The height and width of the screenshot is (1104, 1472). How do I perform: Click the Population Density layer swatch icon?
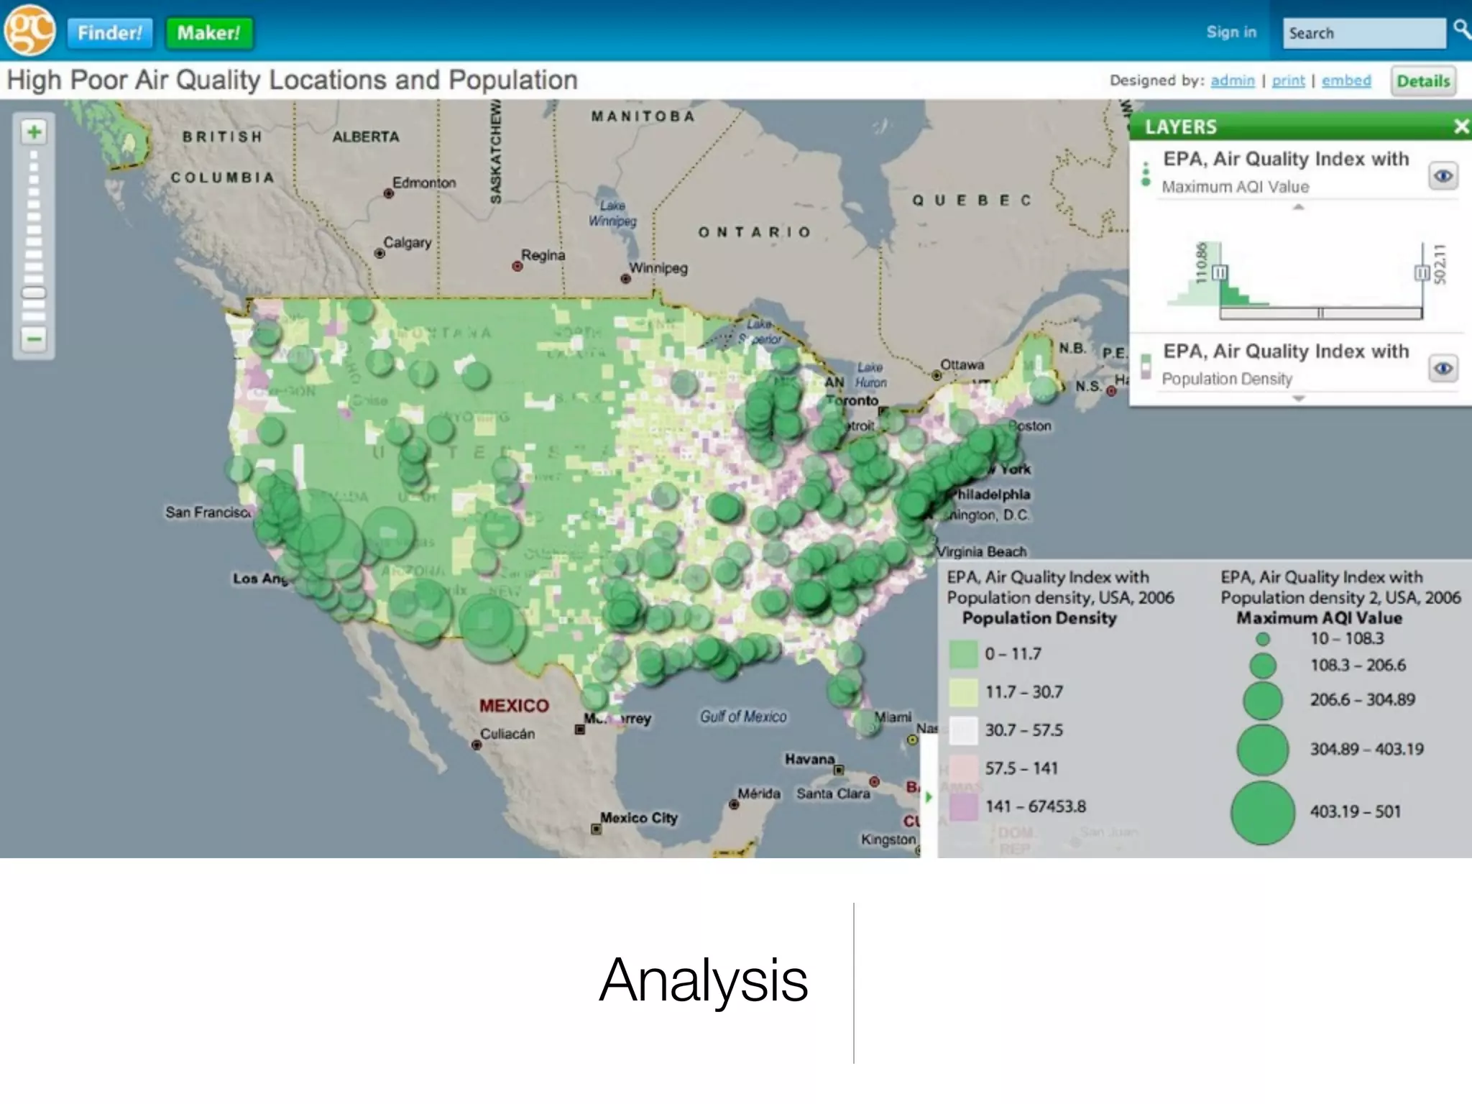coord(1146,367)
